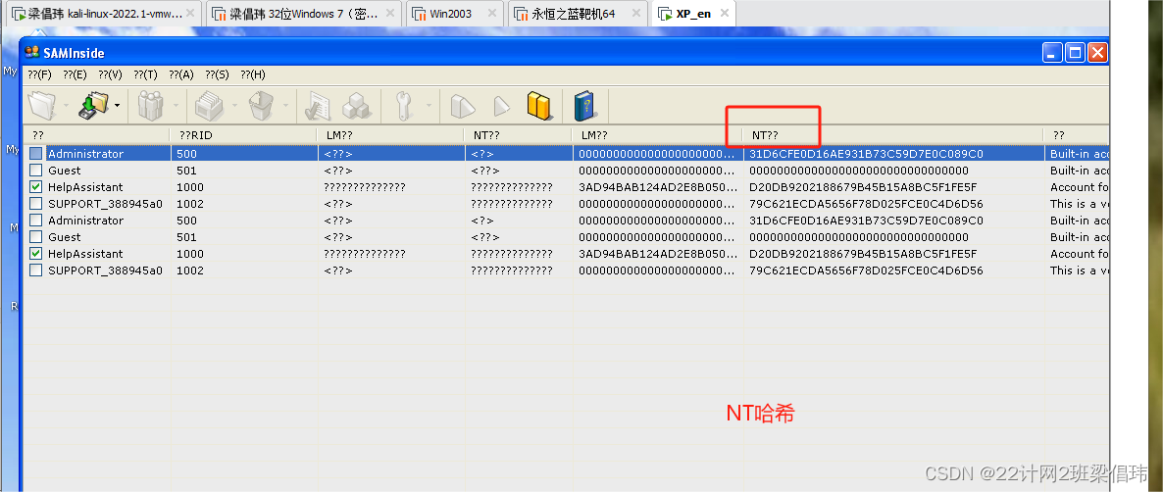The image size is (1163, 492).
Task: Click the stacked cubes toolbar icon
Action: [357, 106]
